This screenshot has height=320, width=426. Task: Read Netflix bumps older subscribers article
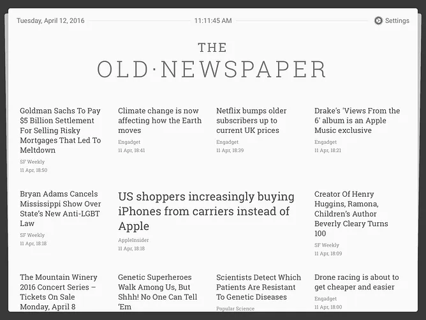[x=251, y=121]
